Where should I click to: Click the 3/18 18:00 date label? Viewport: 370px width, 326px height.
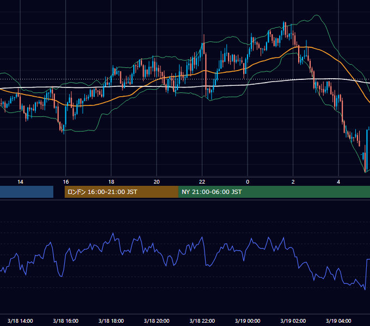click(111, 321)
